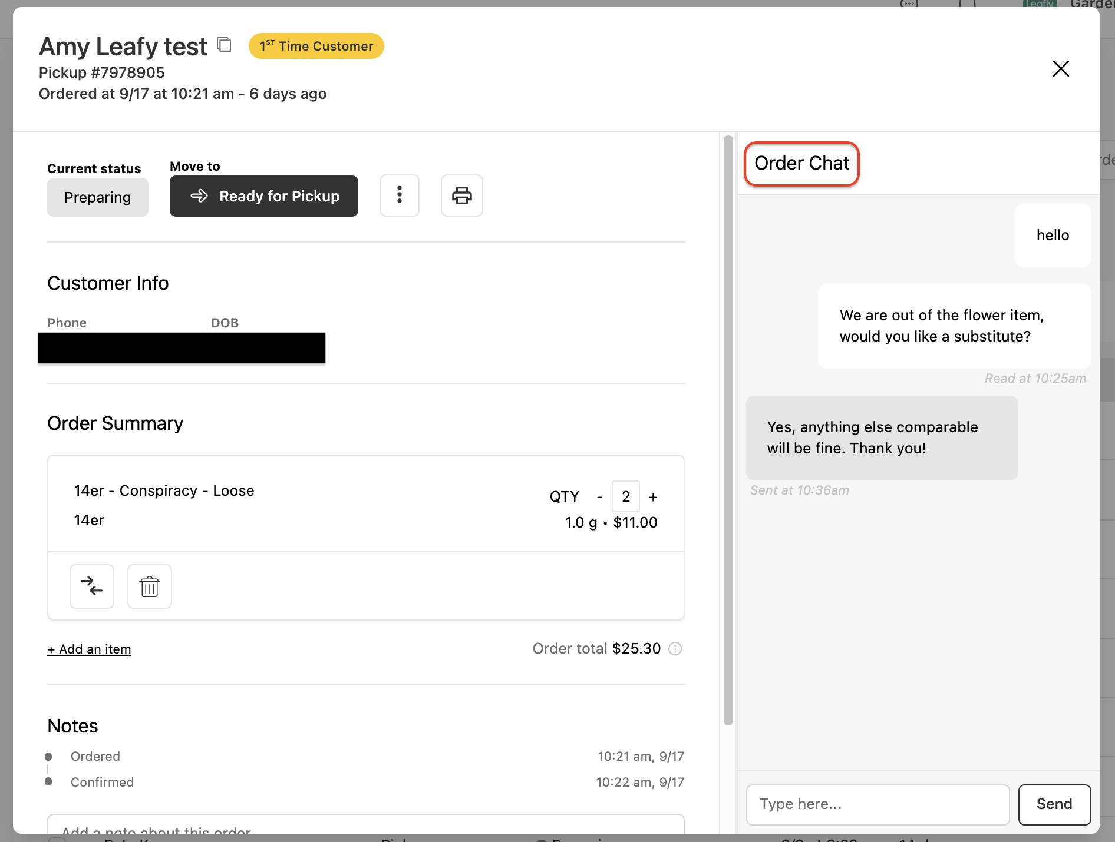This screenshot has height=842, width=1115.
Task: Click the out of flower item message
Action: click(x=954, y=326)
